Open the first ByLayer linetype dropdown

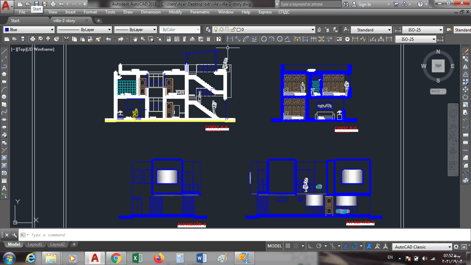[84, 30]
